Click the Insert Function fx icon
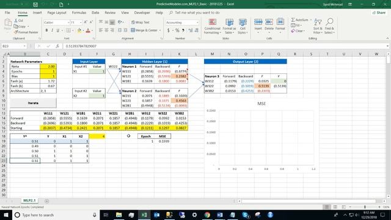This screenshot has width=391, height=220. coord(57,46)
